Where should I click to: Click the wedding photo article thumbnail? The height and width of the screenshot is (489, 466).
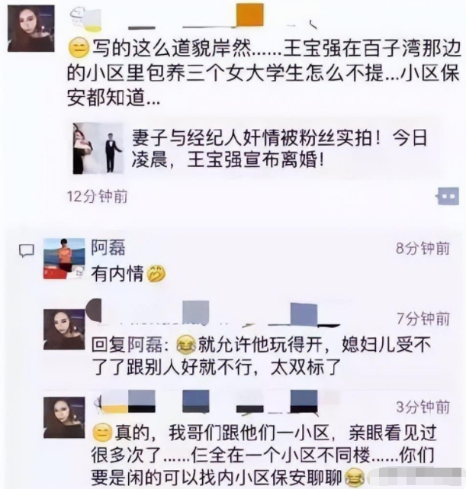click(x=98, y=148)
